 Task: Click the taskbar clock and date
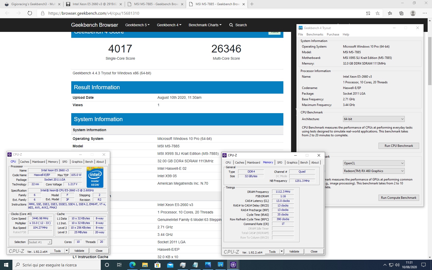[x=409, y=265]
